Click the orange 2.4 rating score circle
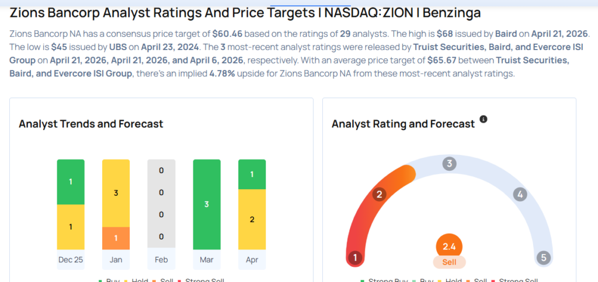 [449, 245]
